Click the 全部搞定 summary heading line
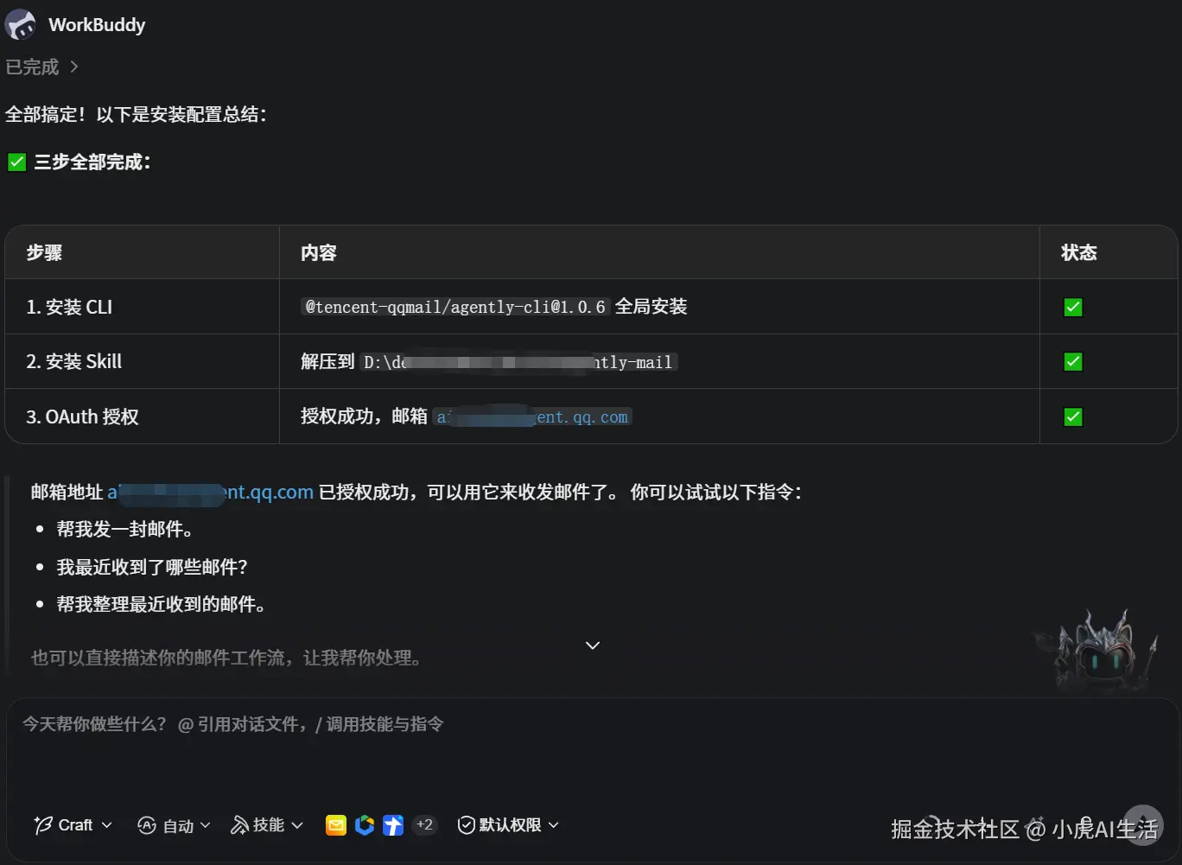1182x865 pixels. (136, 115)
